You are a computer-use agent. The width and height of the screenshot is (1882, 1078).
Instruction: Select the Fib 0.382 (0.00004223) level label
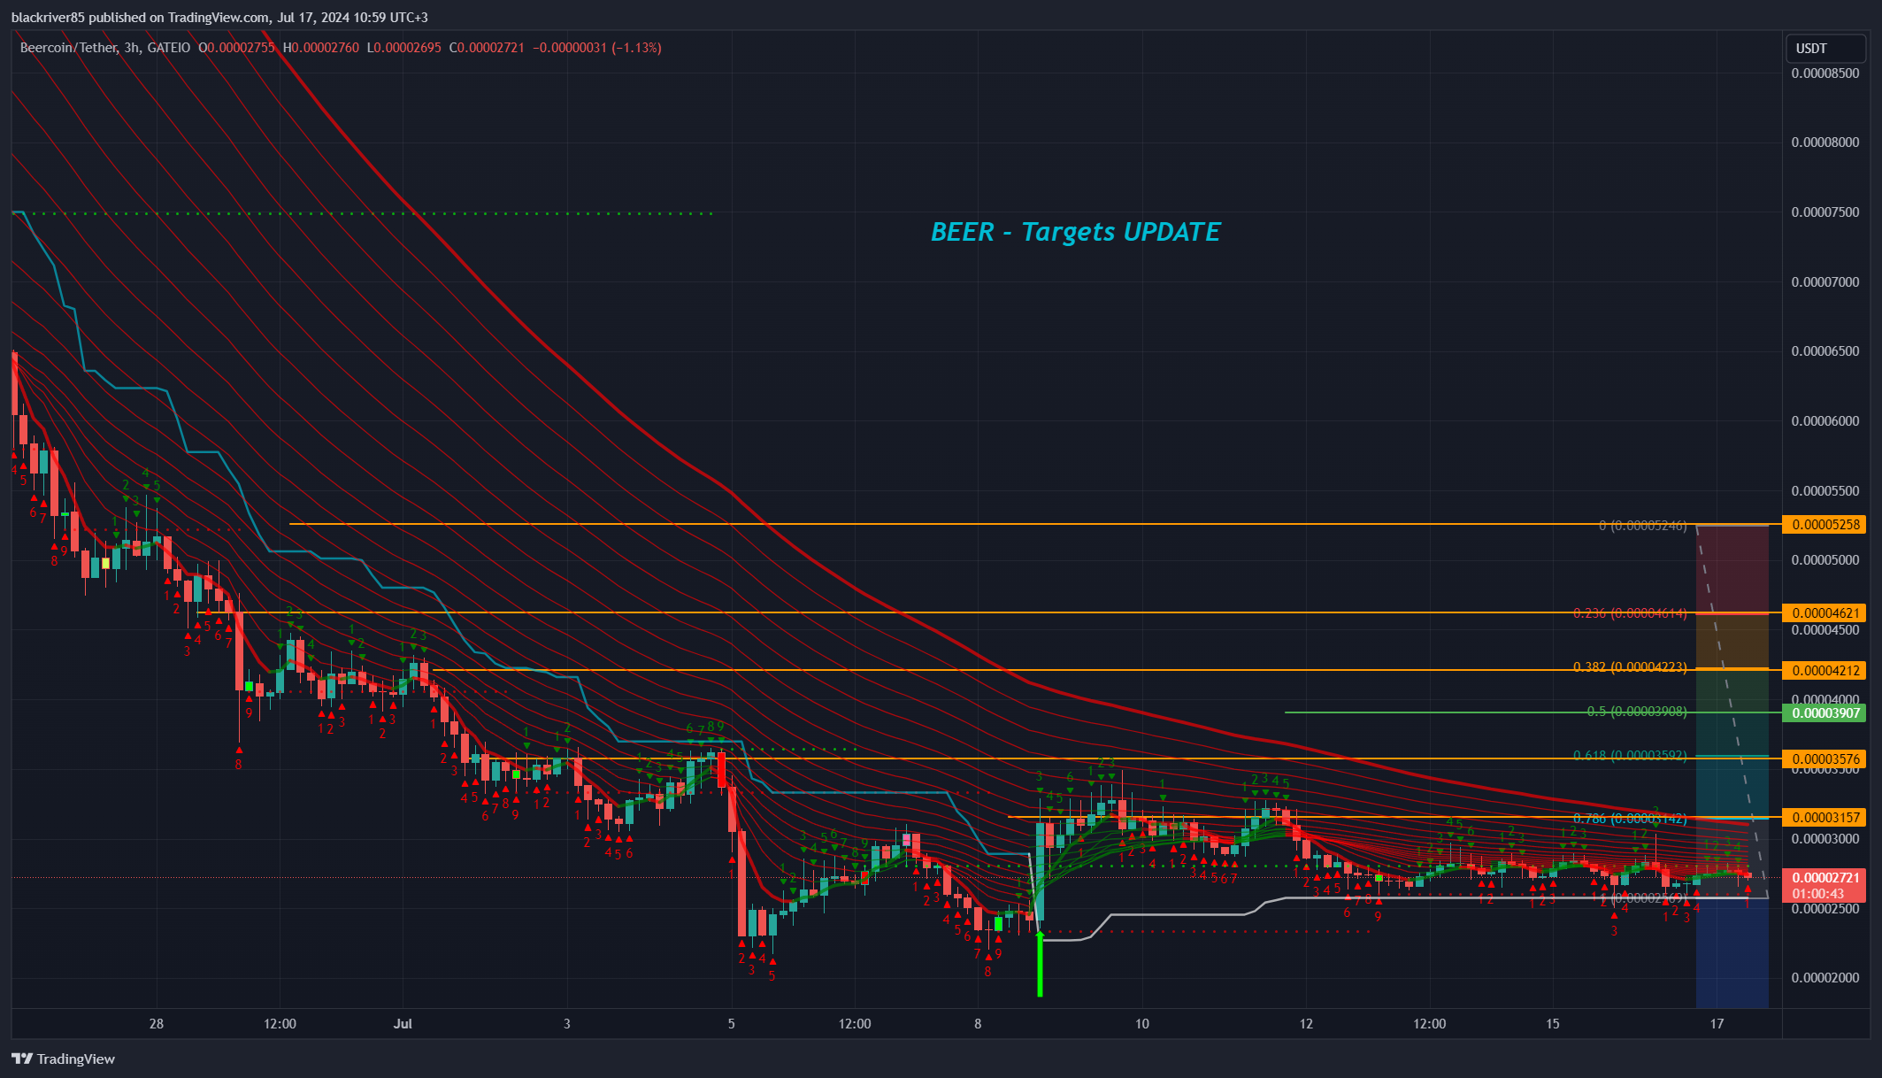(1630, 666)
